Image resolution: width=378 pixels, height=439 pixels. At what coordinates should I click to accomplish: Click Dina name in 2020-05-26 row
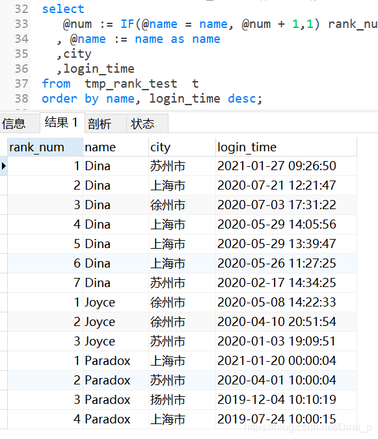[116, 263]
